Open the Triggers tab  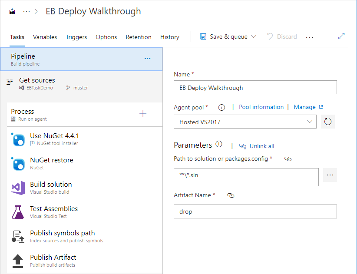pyautogui.click(x=76, y=37)
